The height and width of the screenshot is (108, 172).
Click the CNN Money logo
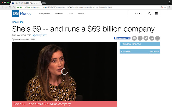click(21, 13)
